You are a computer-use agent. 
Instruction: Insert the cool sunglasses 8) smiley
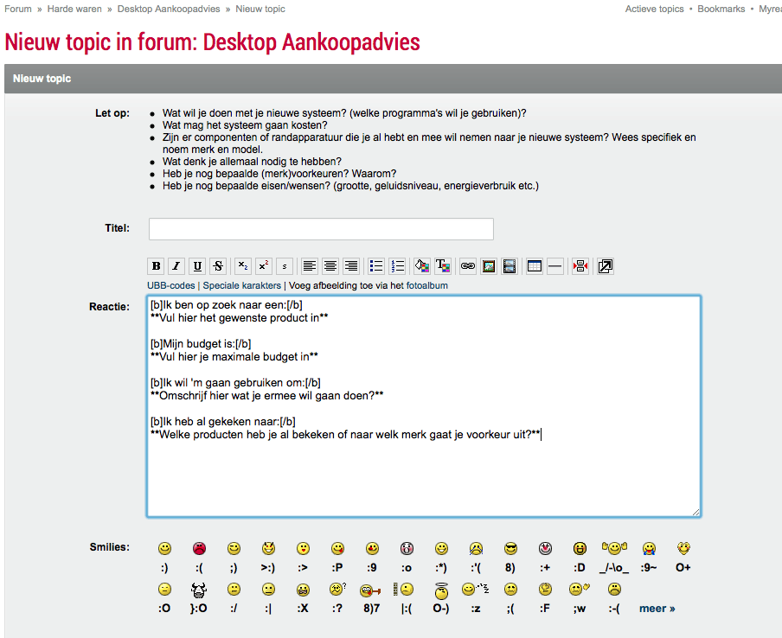pos(510,549)
